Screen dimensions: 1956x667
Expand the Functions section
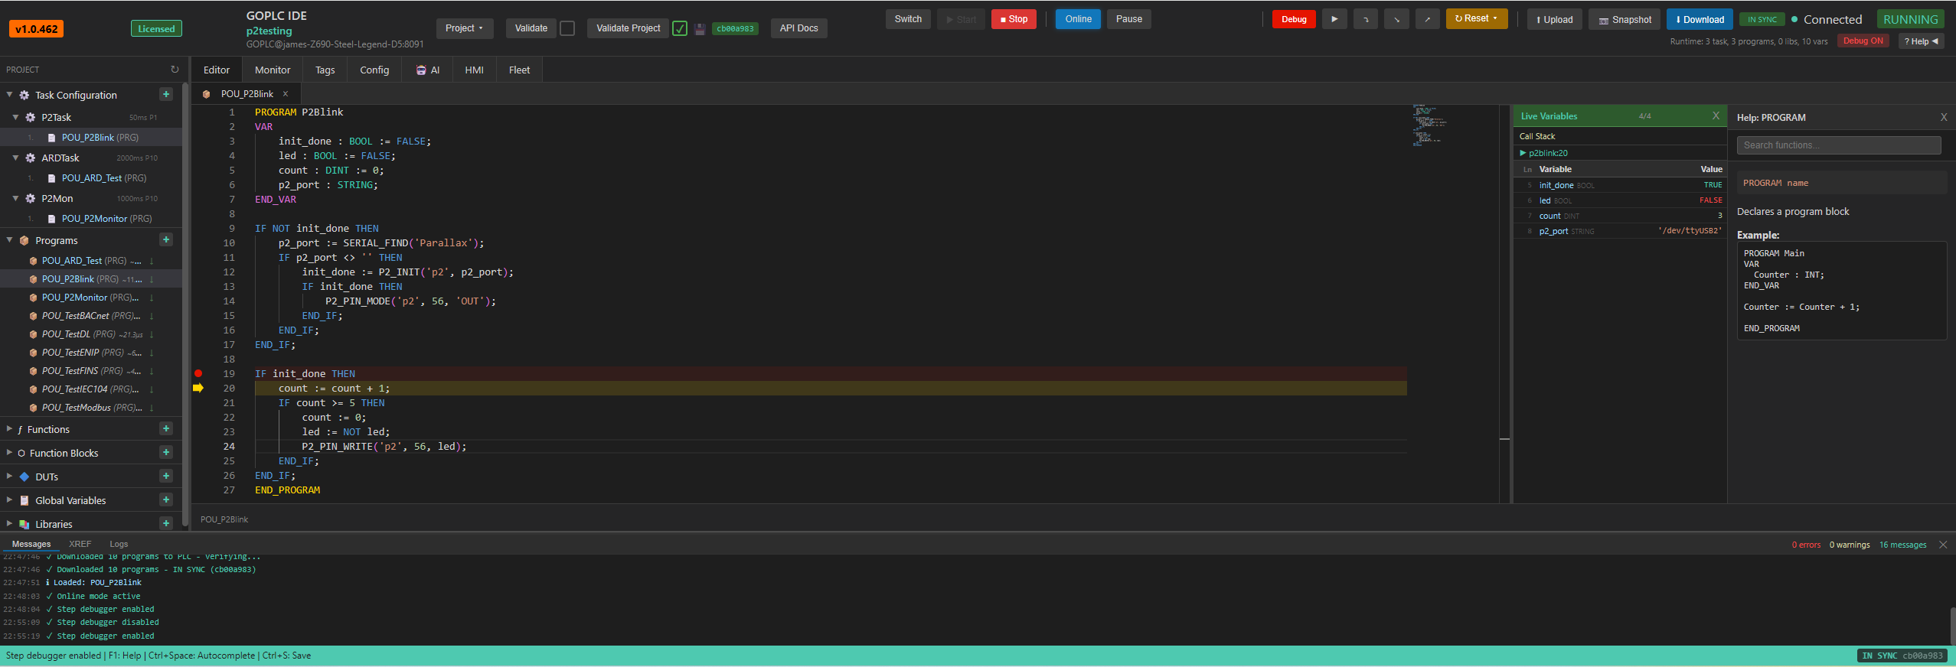tap(9, 429)
